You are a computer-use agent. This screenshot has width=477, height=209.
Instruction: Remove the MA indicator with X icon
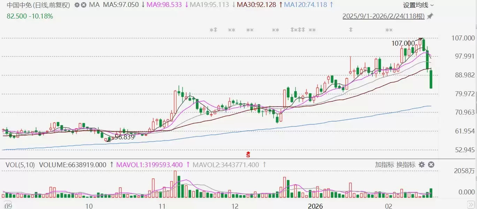coord(84,5)
